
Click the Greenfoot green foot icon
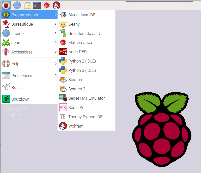tap(63, 33)
